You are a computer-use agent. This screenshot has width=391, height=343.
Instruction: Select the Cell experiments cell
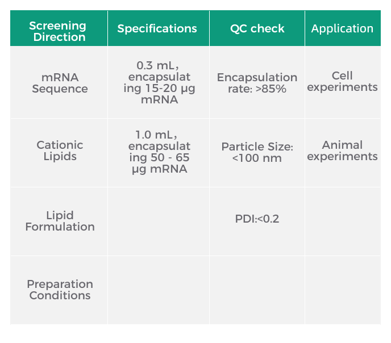[343, 82]
